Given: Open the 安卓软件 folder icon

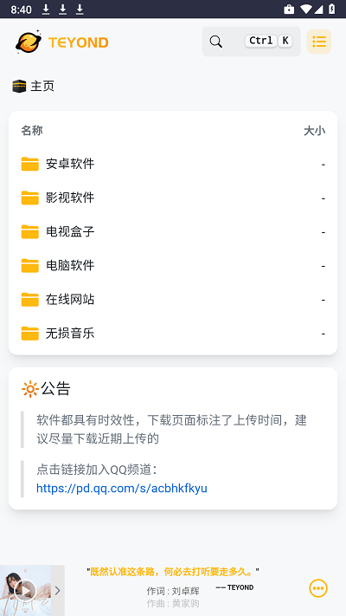Looking at the screenshot, I should [29, 164].
